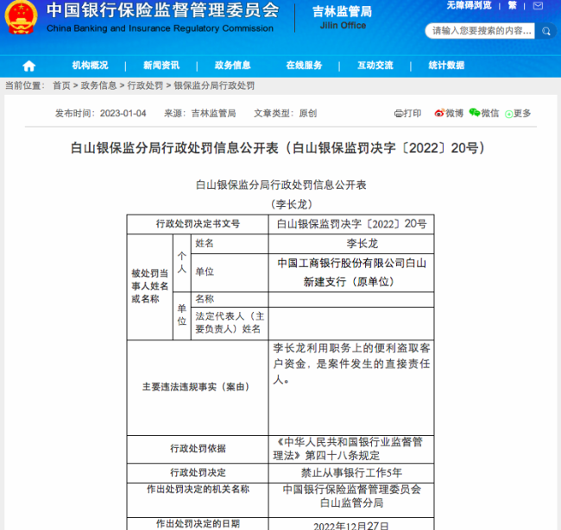Image resolution: width=561 pixels, height=530 pixels.
Task: Focus the search input field
Action: 480,31
